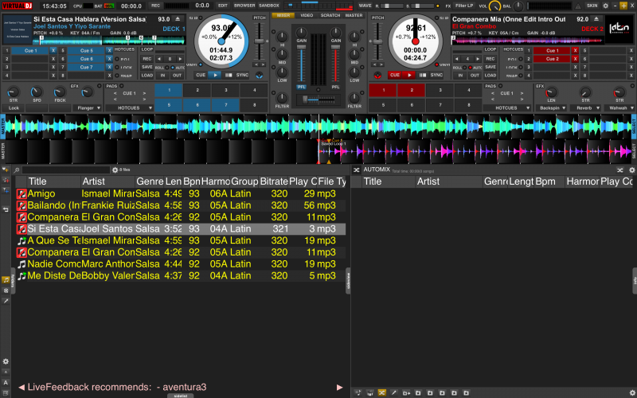Click the top bar REC button
The height and width of the screenshot is (398, 637).
pos(155,6)
